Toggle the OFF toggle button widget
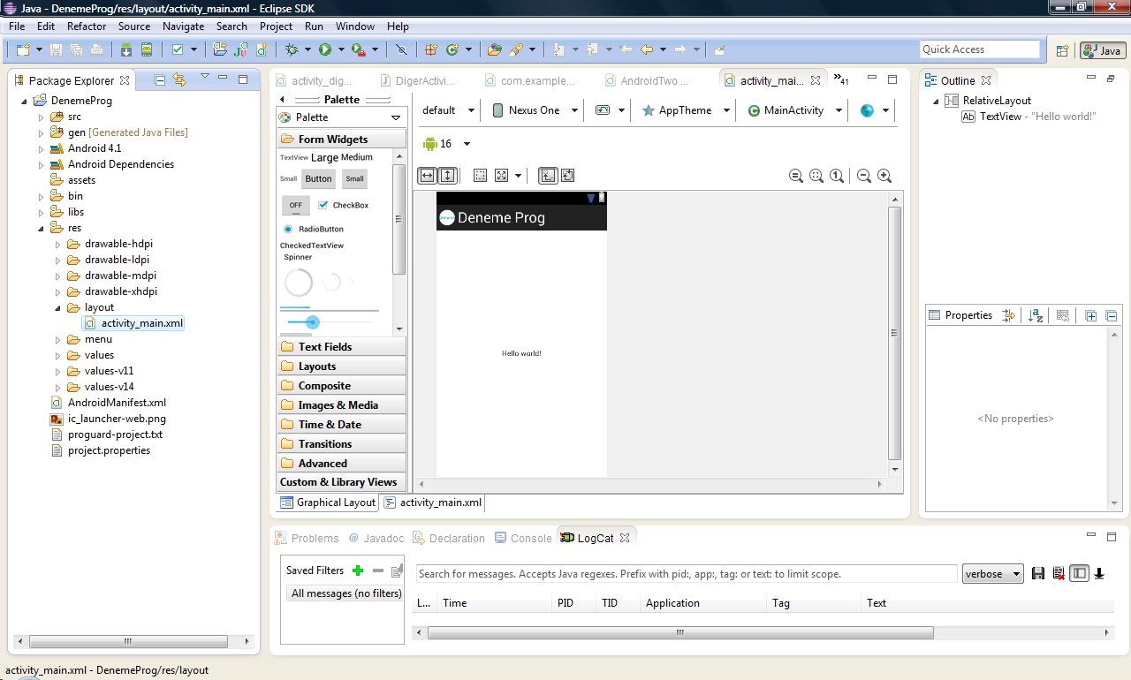The image size is (1131, 680). (x=295, y=205)
